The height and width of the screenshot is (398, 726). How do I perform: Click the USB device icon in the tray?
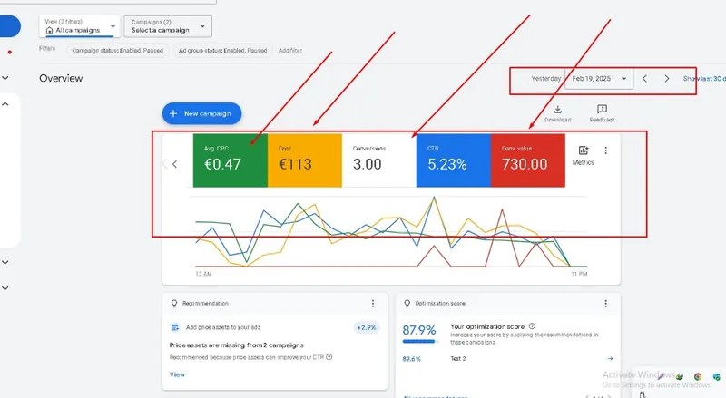coord(643,394)
